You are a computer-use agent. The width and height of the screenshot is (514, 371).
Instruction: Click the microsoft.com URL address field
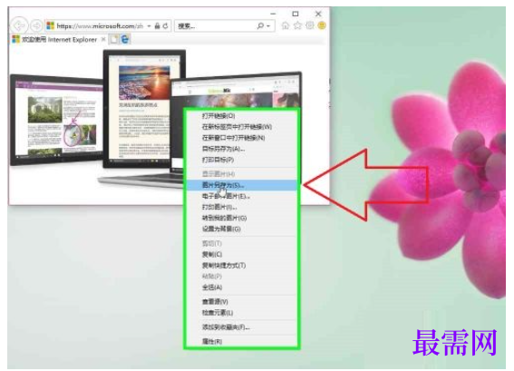(x=100, y=25)
